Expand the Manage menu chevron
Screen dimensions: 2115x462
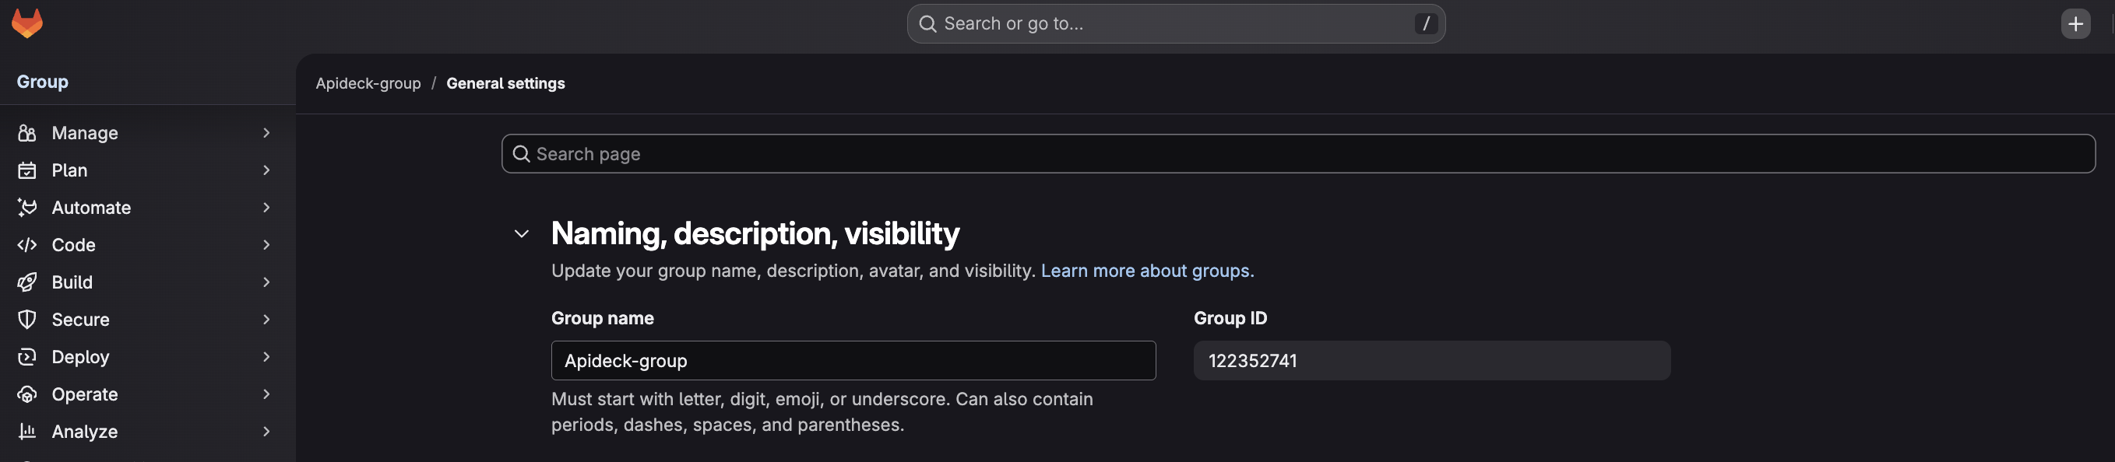tap(266, 133)
